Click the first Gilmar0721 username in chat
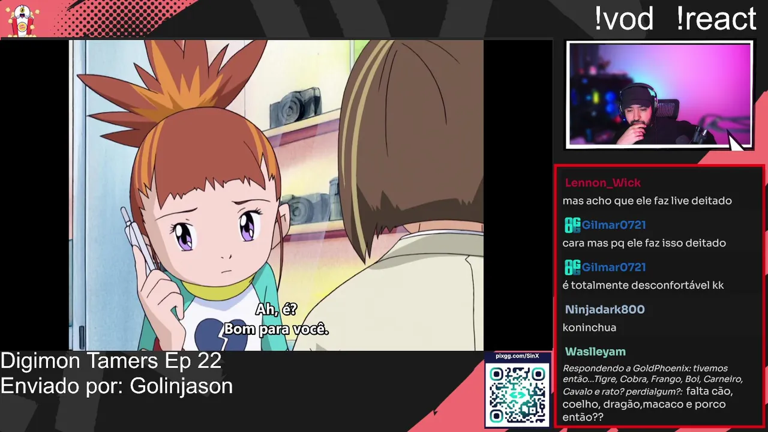The height and width of the screenshot is (432, 768). click(x=614, y=225)
